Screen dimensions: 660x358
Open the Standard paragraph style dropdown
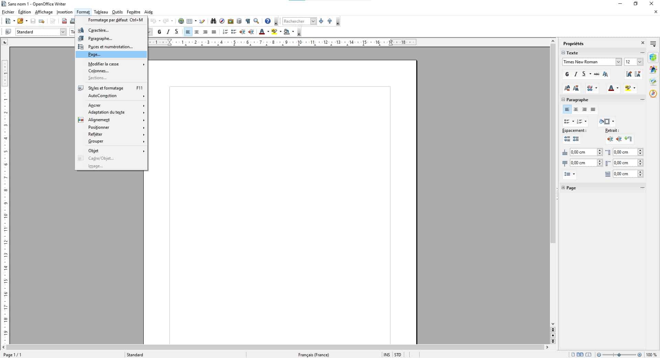coord(63,32)
